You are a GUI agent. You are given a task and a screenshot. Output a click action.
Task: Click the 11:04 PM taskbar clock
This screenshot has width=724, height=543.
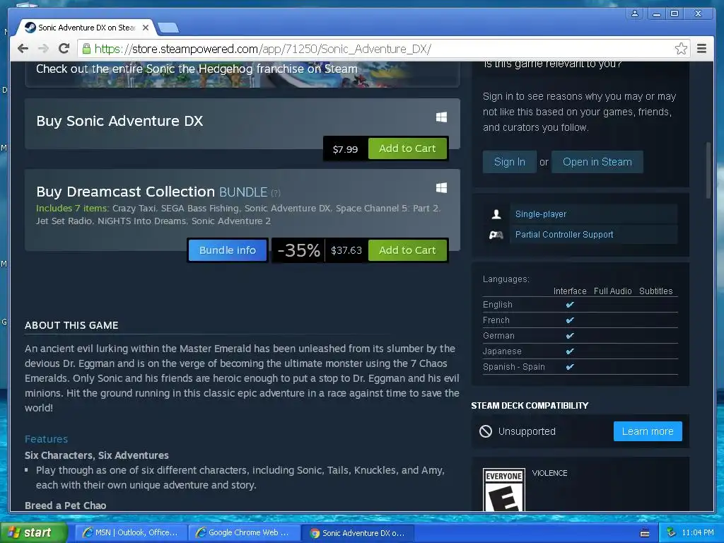tap(698, 532)
